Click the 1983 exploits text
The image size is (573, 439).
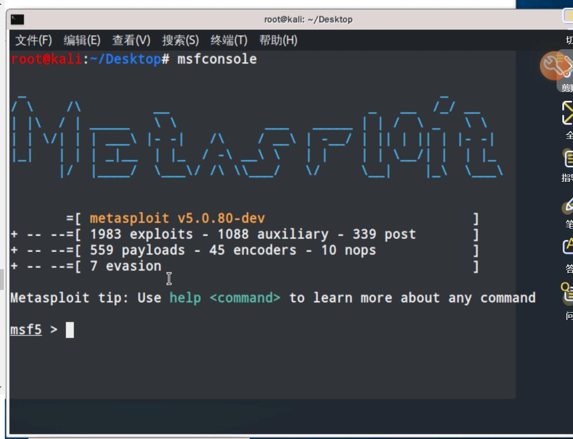141,234
